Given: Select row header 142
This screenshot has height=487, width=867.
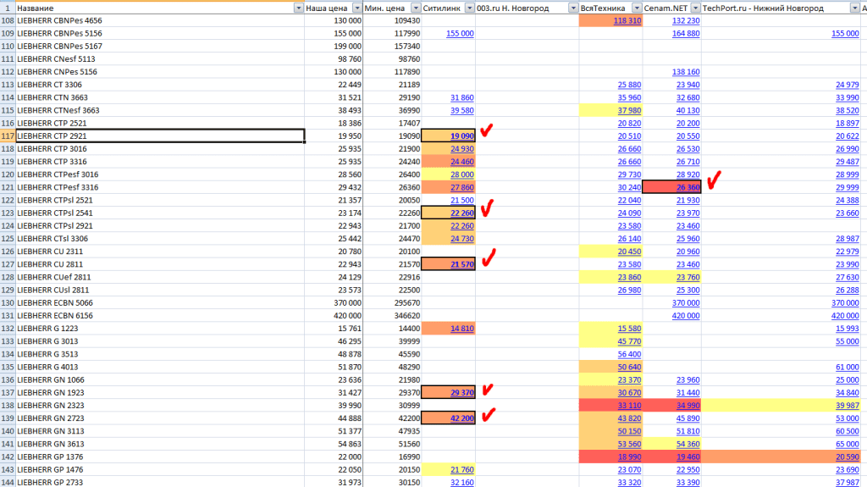Looking at the screenshot, I should [x=8, y=457].
